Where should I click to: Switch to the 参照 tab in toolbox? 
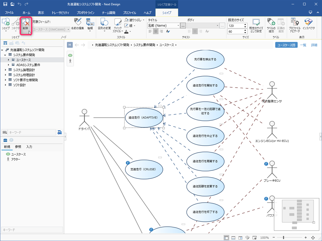coord(18,147)
